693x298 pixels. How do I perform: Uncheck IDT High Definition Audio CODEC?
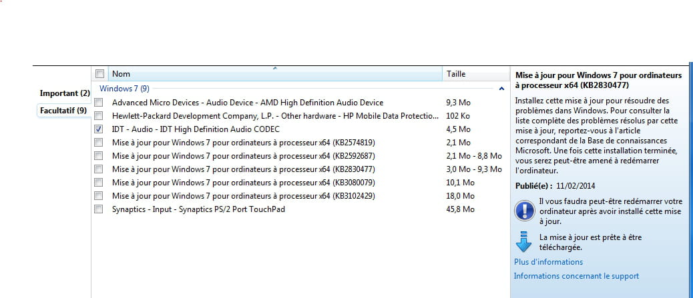point(99,129)
